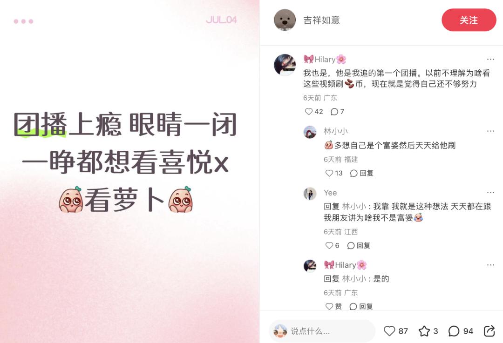The height and width of the screenshot is (343, 503).
Task: Like the post with 87 likes
Action: [x=396, y=331]
